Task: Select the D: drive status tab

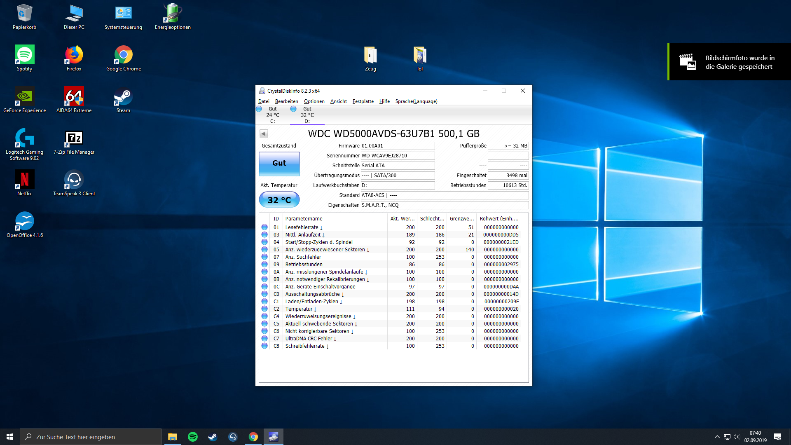Action: tap(307, 115)
